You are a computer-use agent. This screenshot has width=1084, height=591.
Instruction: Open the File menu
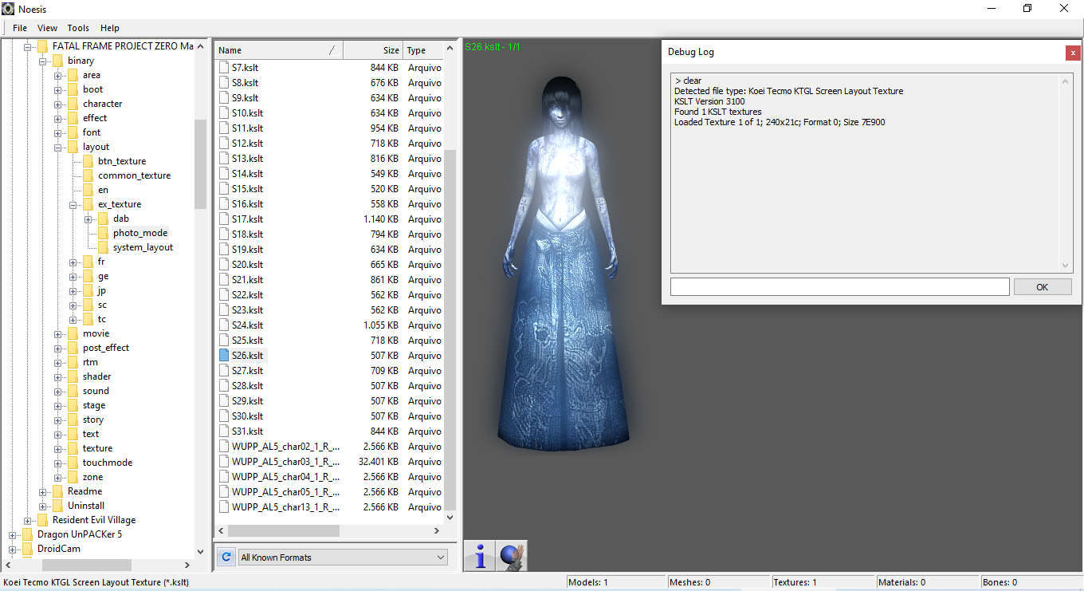point(20,28)
